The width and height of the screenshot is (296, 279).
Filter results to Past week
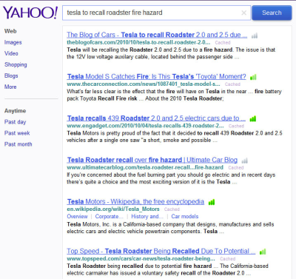pyautogui.click(x=17, y=133)
